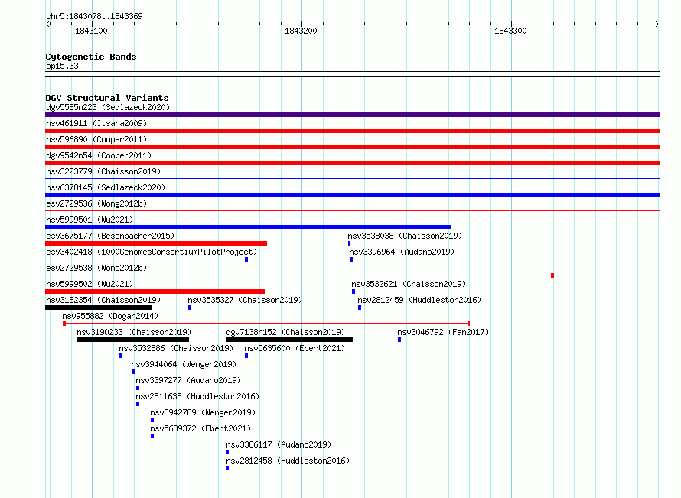Open variant label nsv3190233 (Chaisson2019)

coord(134,332)
